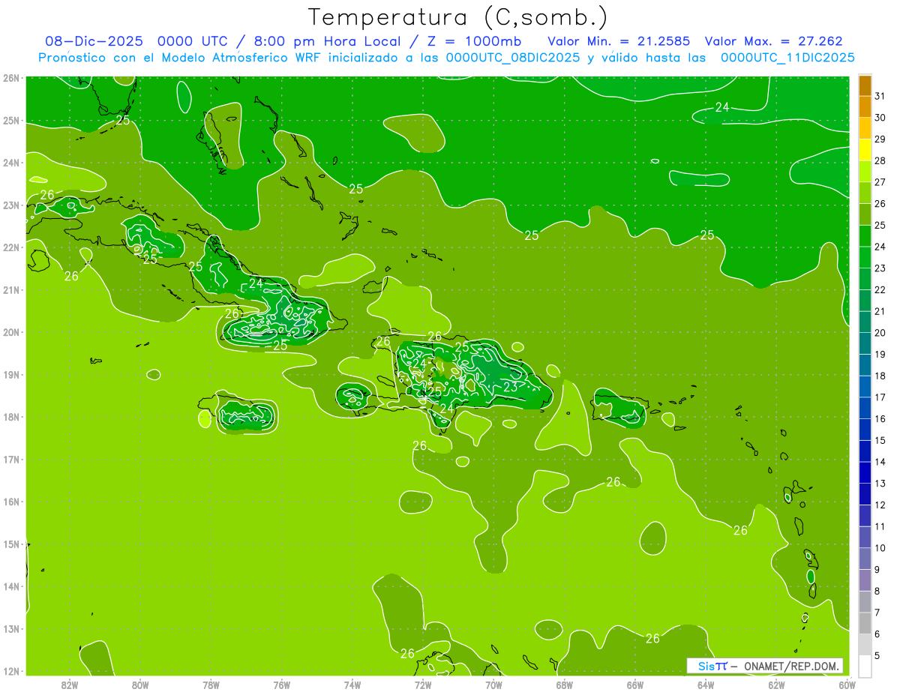Click the colorbar value label 28
The width and height of the screenshot is (900, 695).
tap(880, 160)
